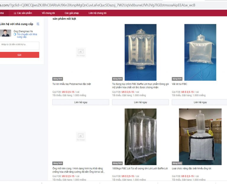Open the Các giải pháp menu item
Viewport: 227px width, 184px height.
click(72, 13)
